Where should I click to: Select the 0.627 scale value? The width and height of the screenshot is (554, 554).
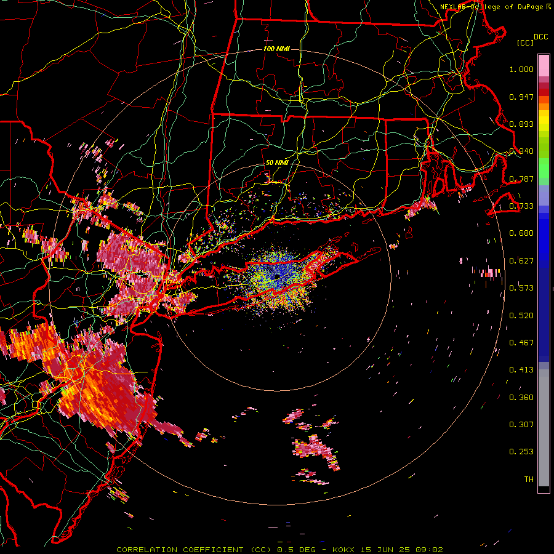tap(521, 261)
